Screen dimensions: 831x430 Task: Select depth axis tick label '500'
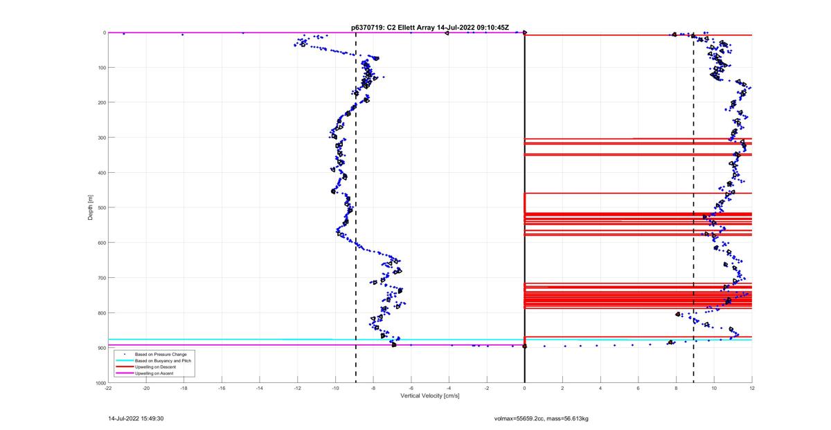click(100, 207)
